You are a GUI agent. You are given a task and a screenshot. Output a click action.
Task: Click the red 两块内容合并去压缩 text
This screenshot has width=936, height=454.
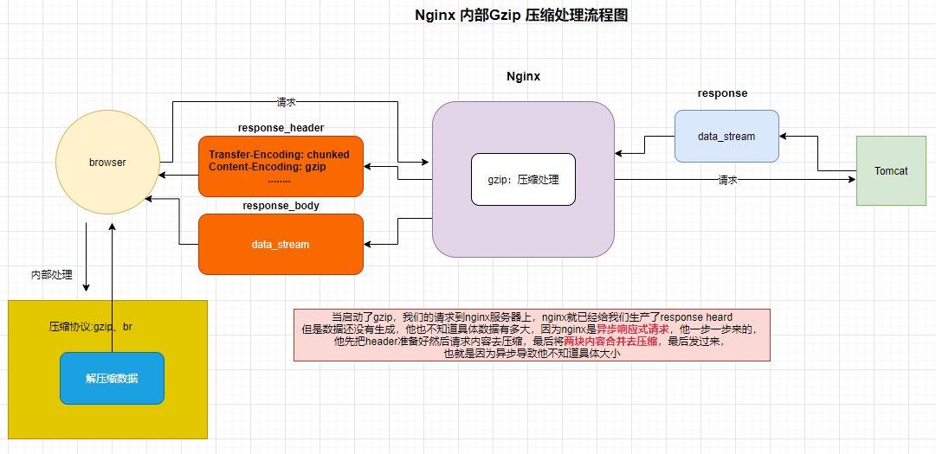pos(611,342)
